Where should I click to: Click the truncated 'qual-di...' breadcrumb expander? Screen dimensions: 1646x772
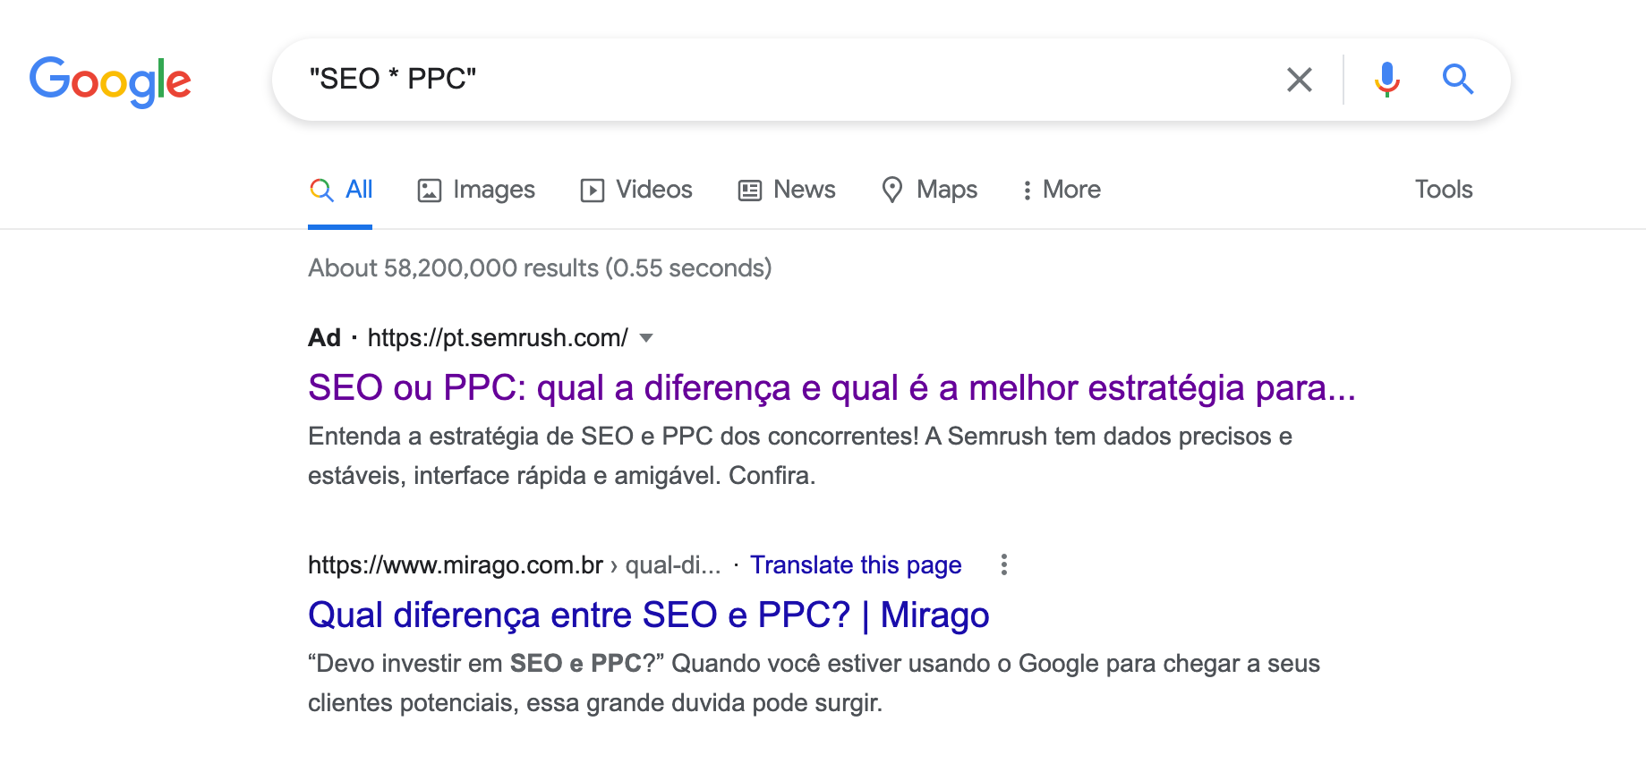672,565
